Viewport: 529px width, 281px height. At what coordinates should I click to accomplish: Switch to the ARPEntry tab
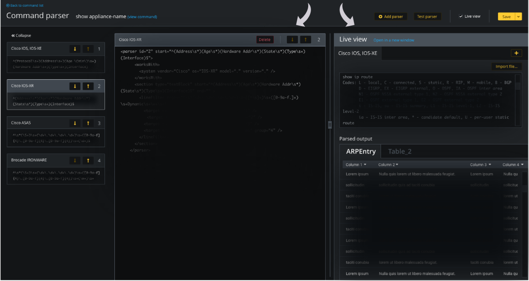[360, 151]
